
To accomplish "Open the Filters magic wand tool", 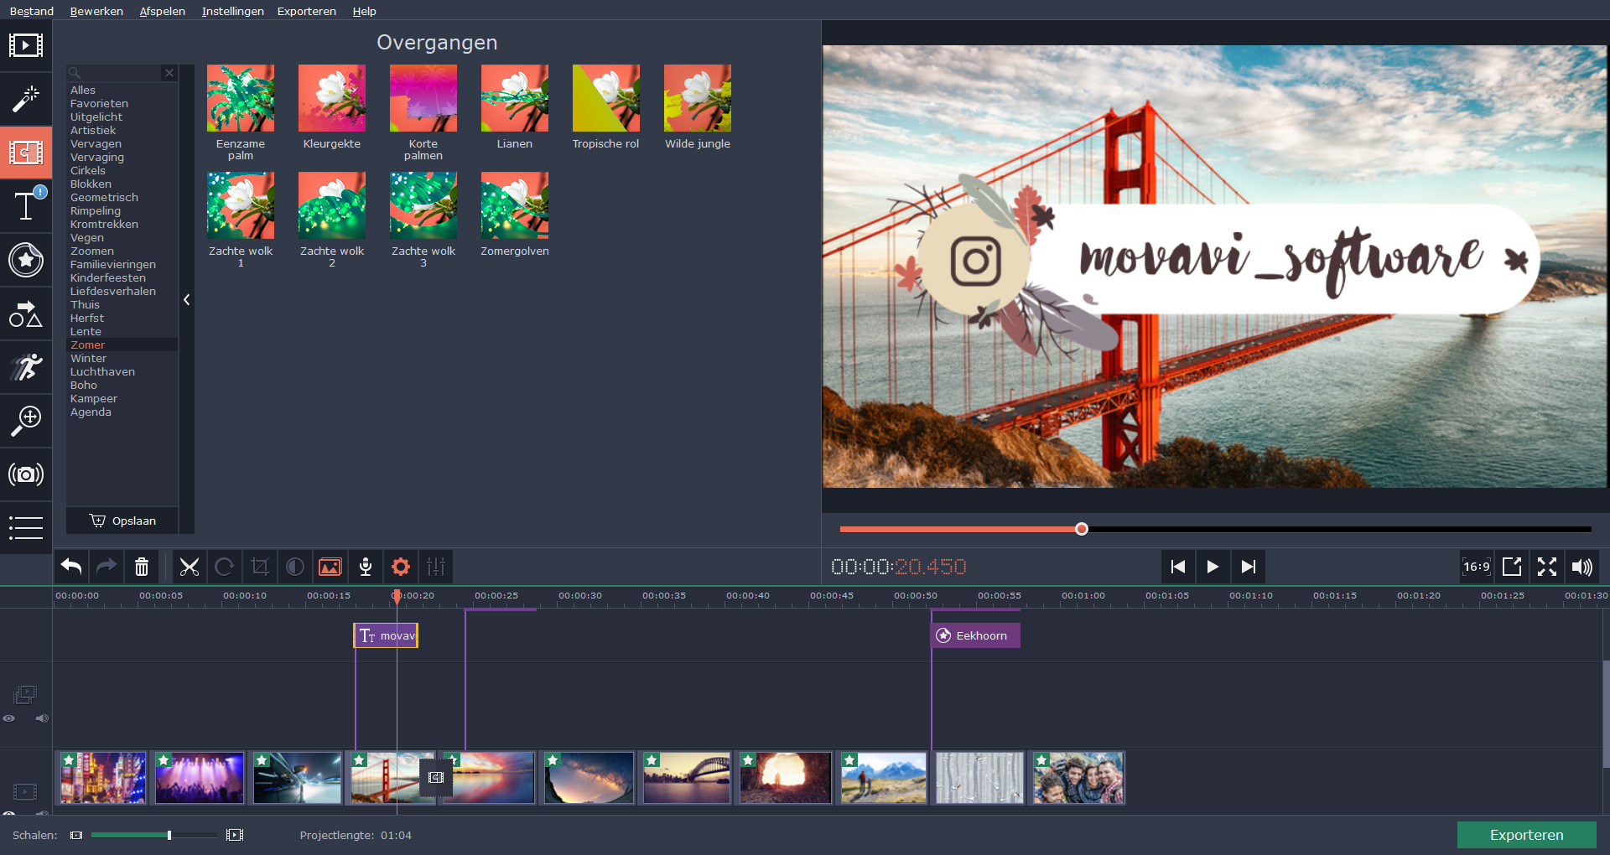I will (x=25, y=99).
